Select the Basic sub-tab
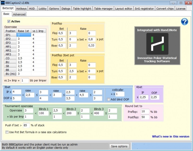 [x=7, y=14]
